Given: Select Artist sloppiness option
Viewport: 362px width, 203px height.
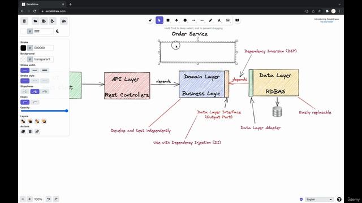Looking at the screenshot, I should coord(35,91).
